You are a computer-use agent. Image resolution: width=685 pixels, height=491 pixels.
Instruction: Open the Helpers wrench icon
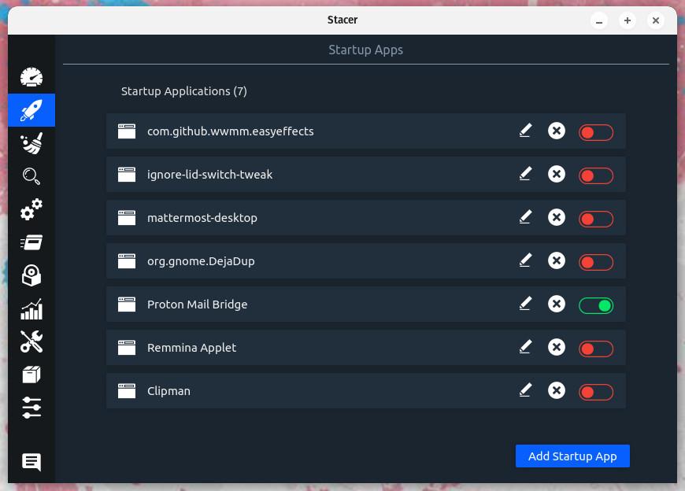[31, 341]
